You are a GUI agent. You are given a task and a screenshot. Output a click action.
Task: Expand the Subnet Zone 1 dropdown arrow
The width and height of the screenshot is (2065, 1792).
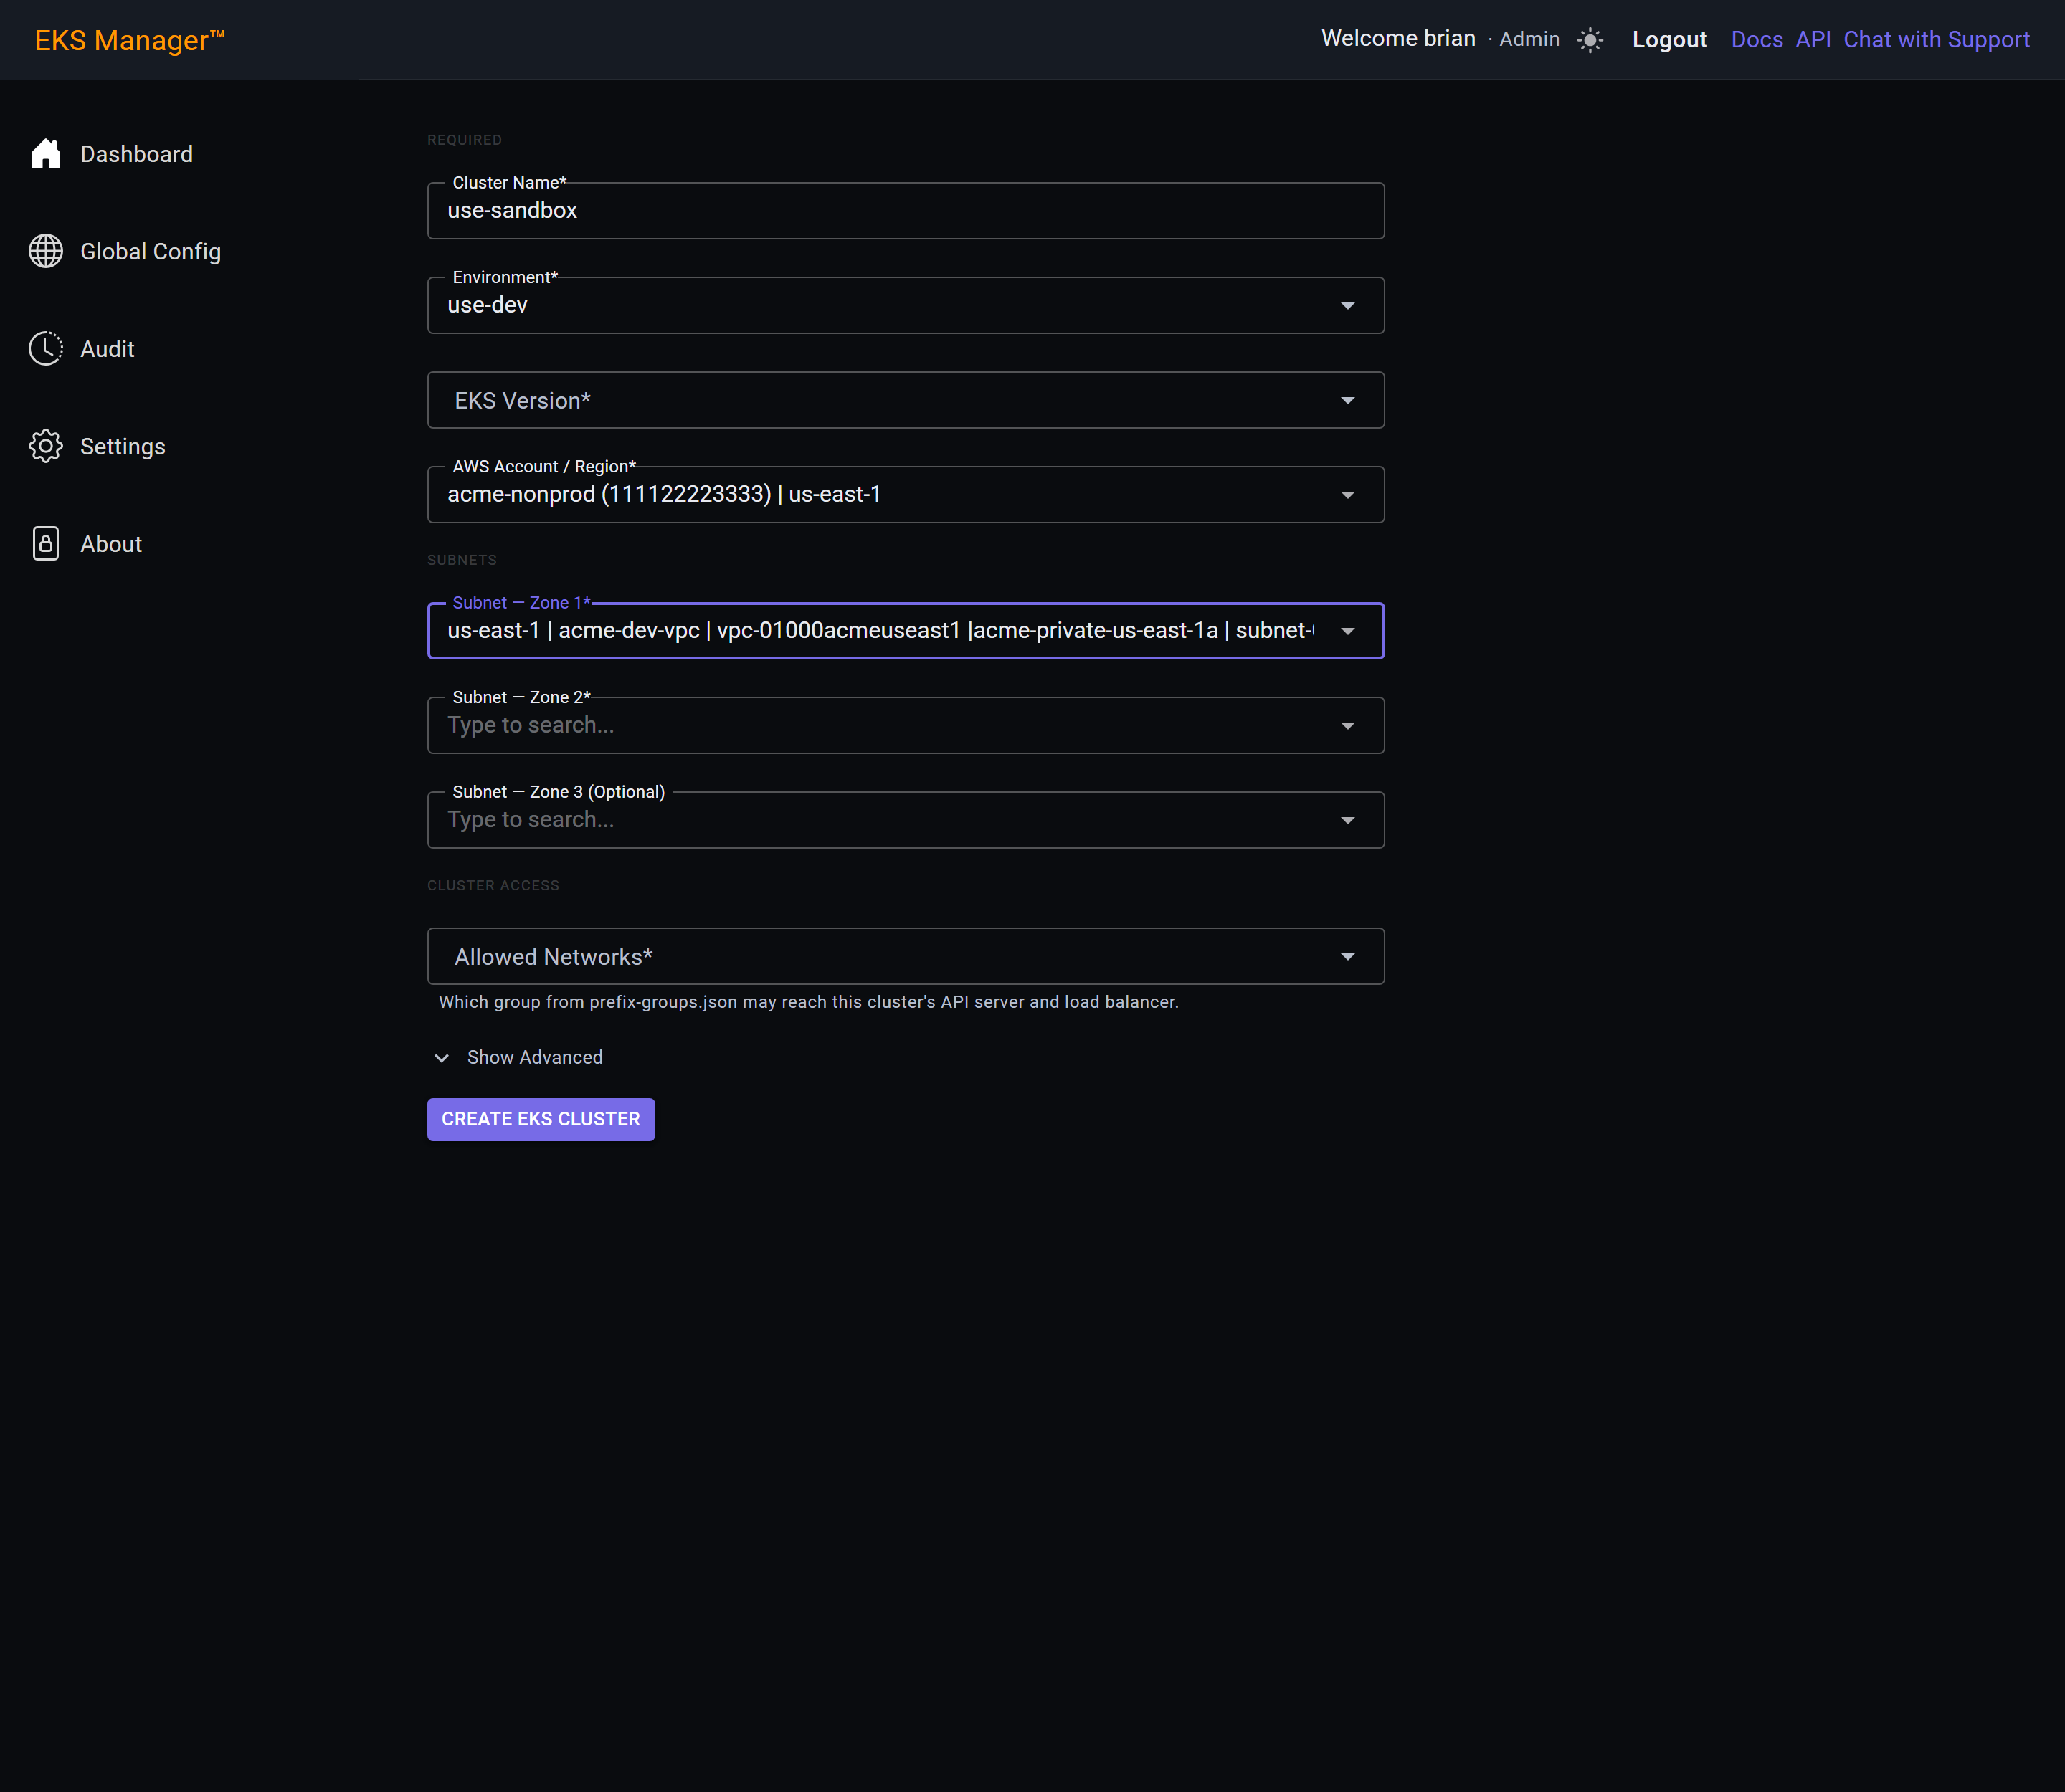[x=1348, y=631]
